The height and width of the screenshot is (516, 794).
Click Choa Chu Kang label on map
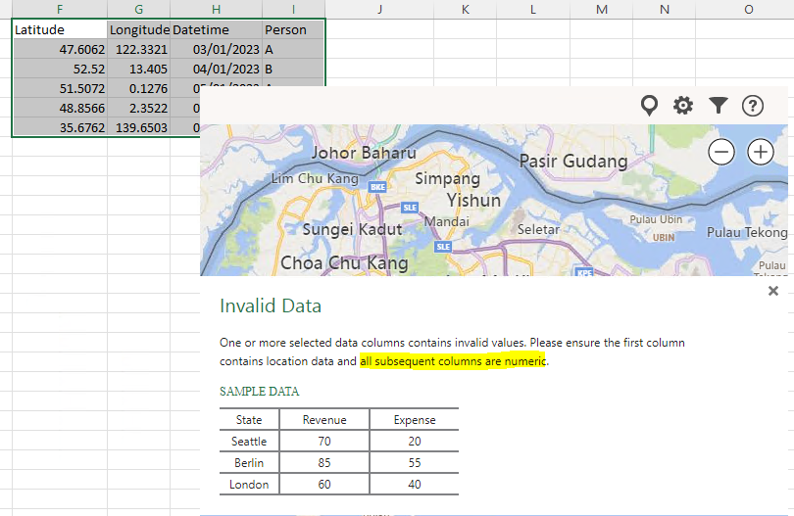coord(344,263)
